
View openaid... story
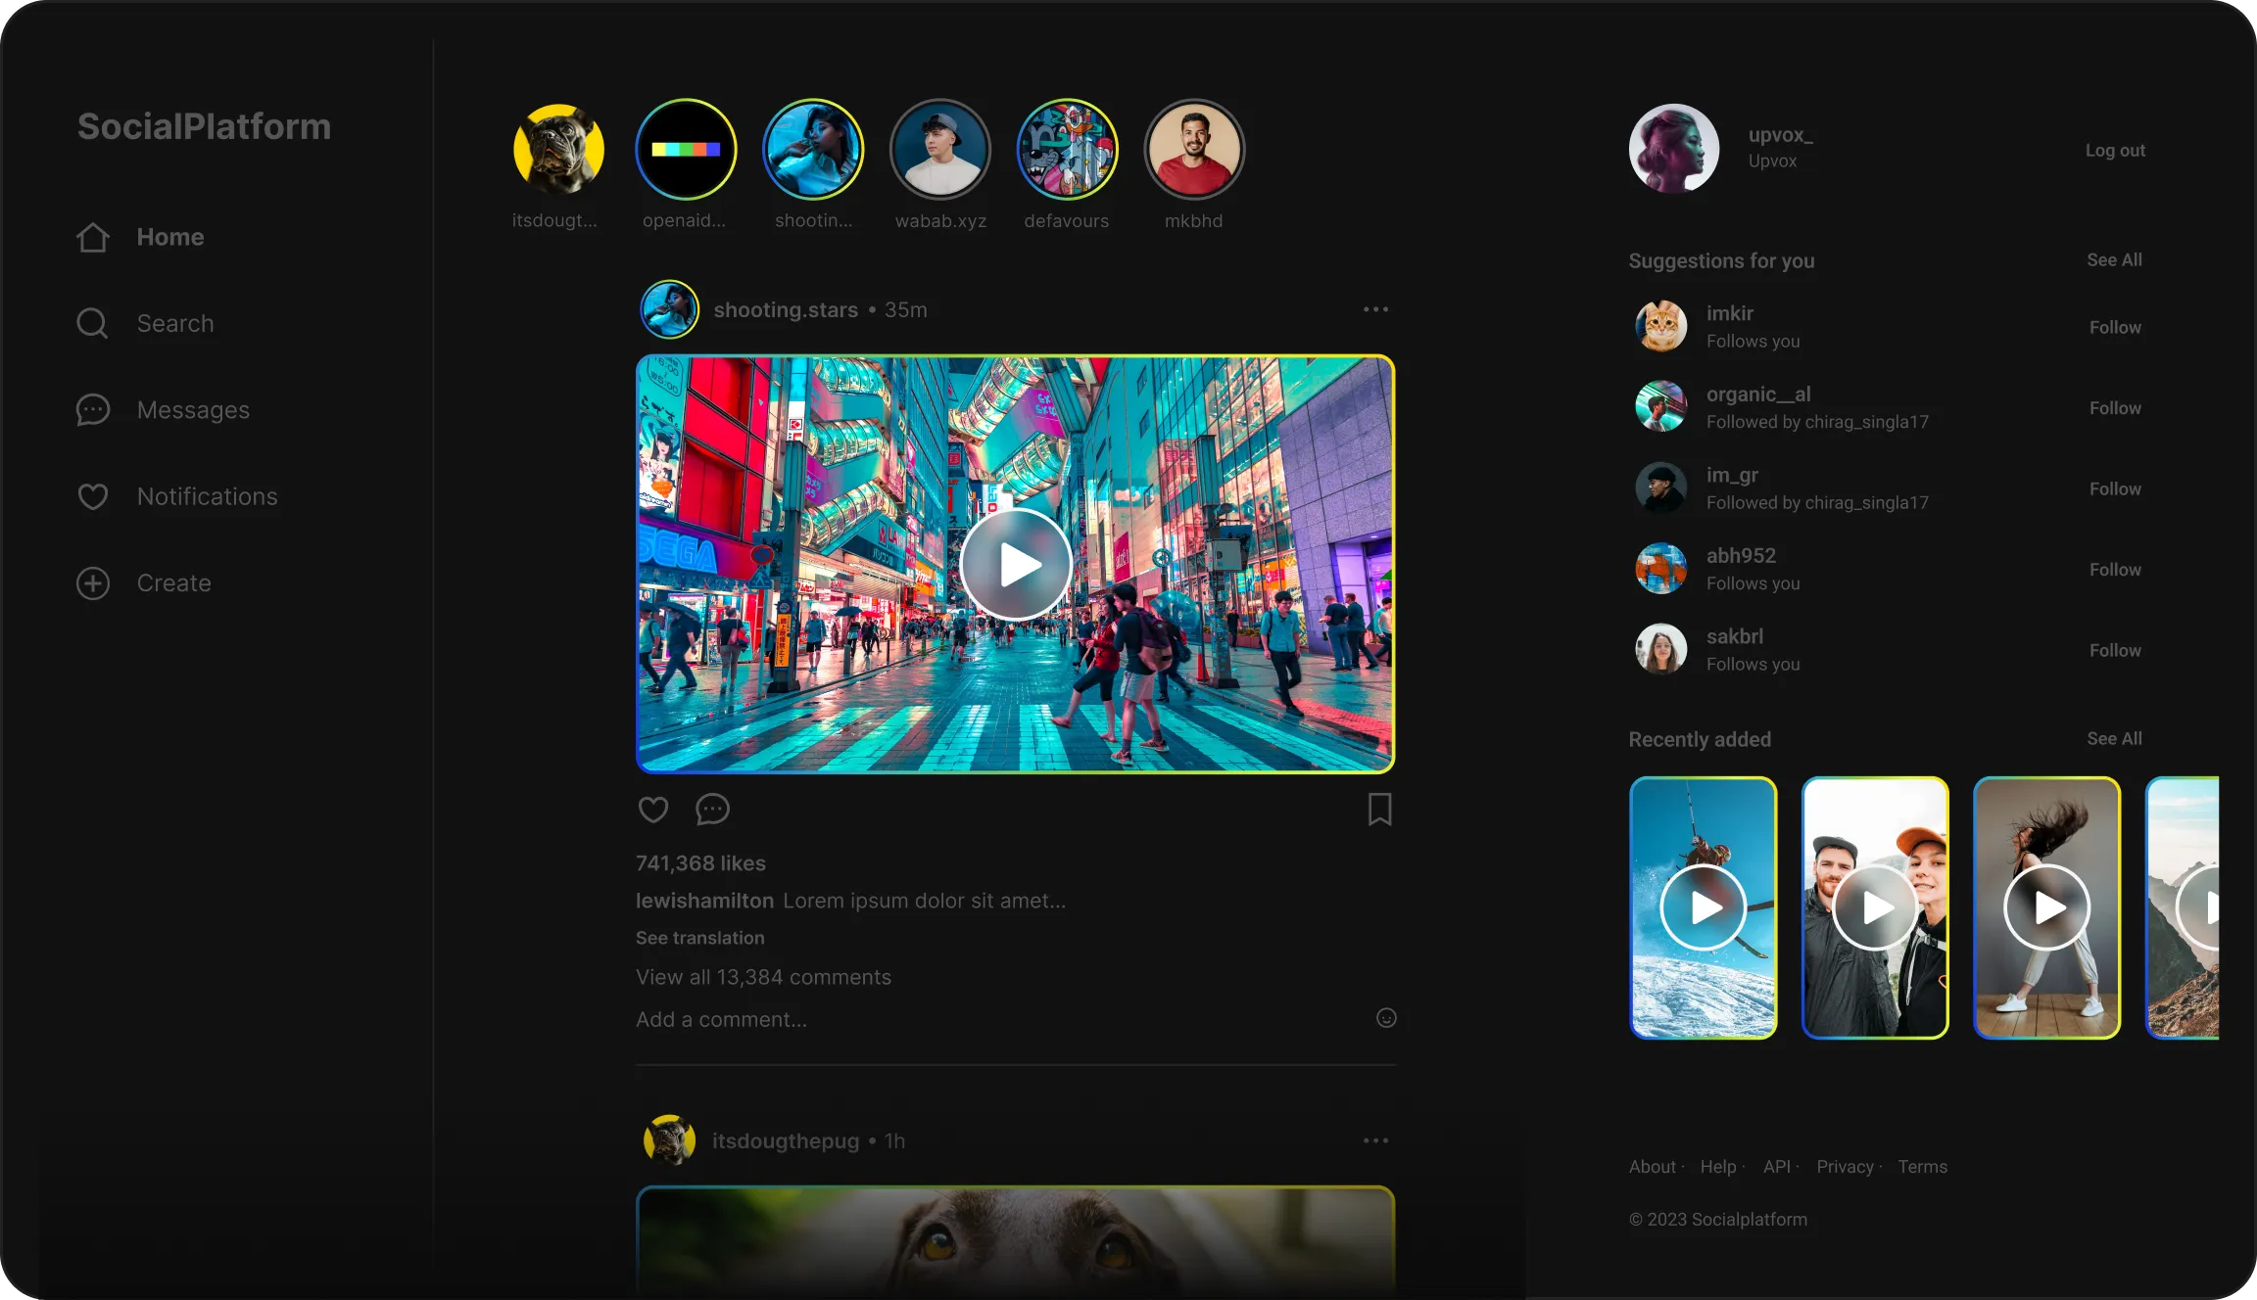coord(686,149)
